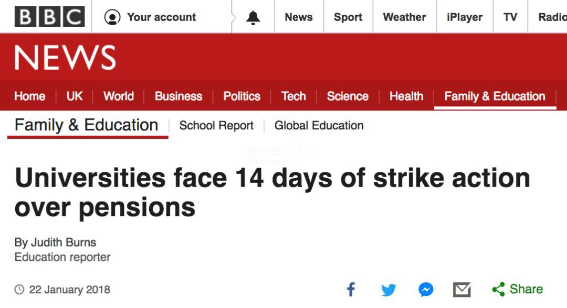This screenshot has height=308, width=567.
Task: Open the Global Education link
Action: click(319, 126)
